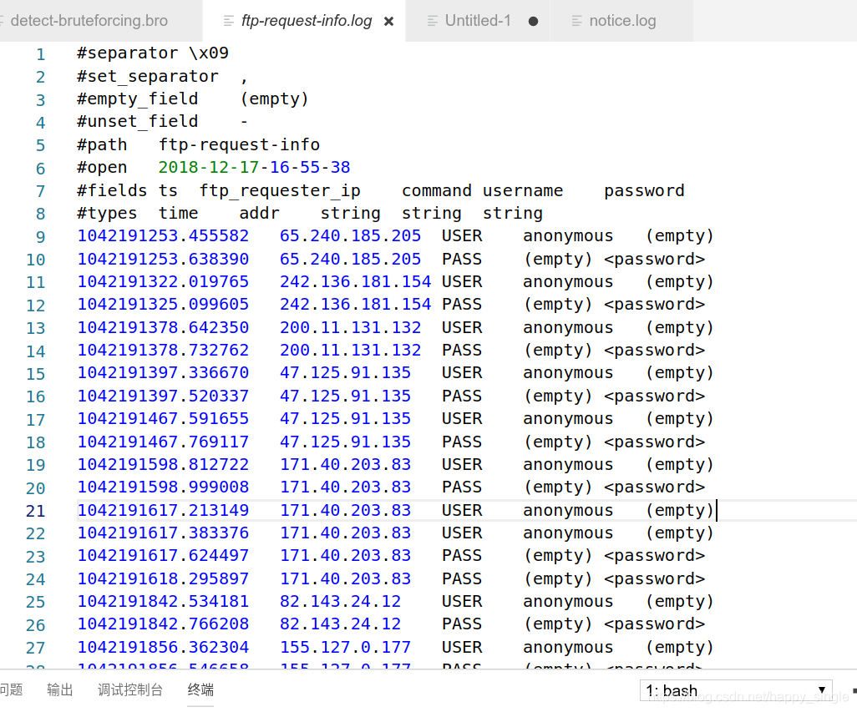Viewport: 857px width, 712px height.
Task: Open the 调试控制台 panel tab
Action: [130, 689]
